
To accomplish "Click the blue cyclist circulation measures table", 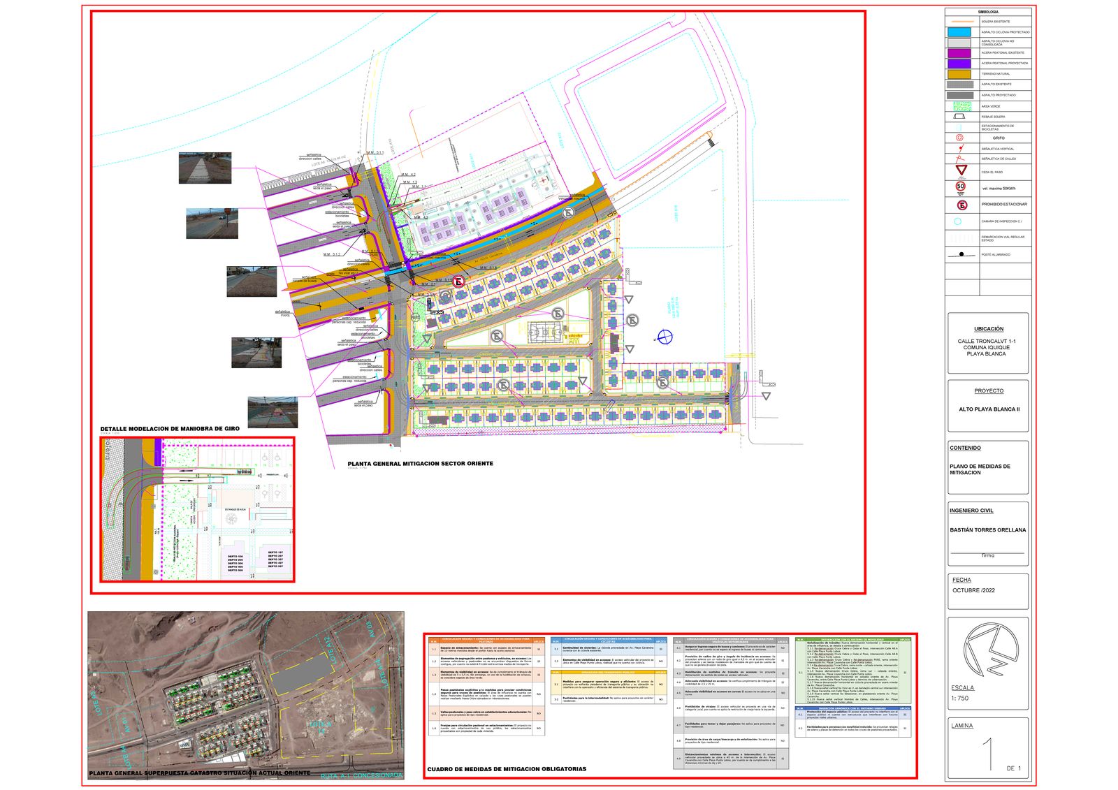I will point(609,652).
